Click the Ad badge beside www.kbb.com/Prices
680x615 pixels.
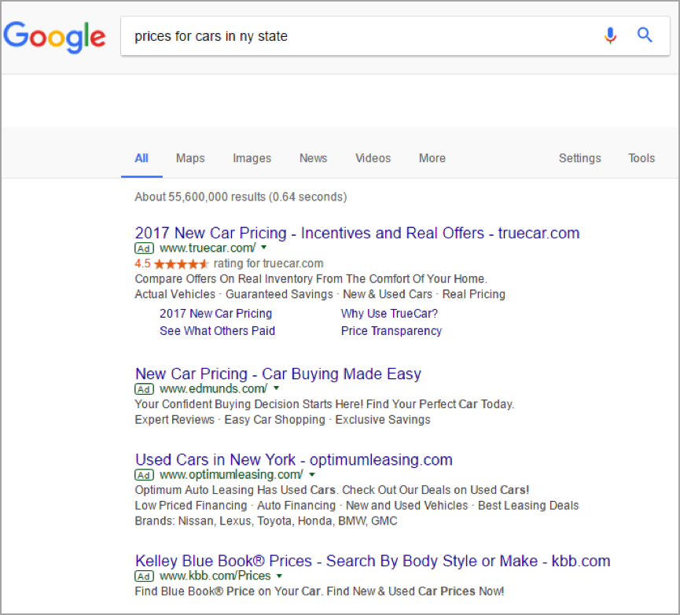click(144, 576)
